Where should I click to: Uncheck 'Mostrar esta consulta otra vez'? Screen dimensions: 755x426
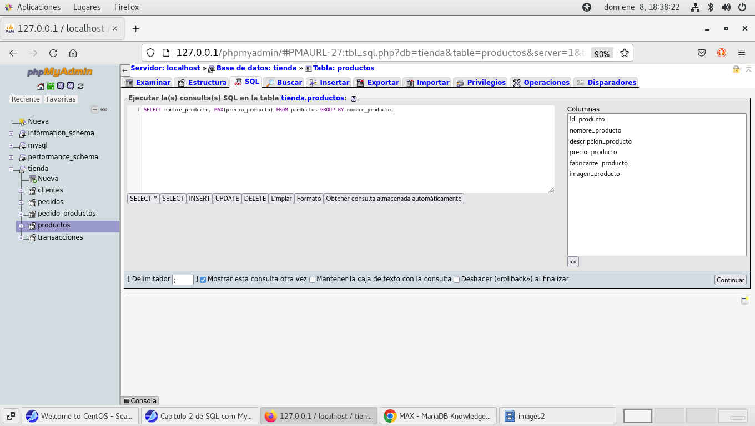(203, 280)
